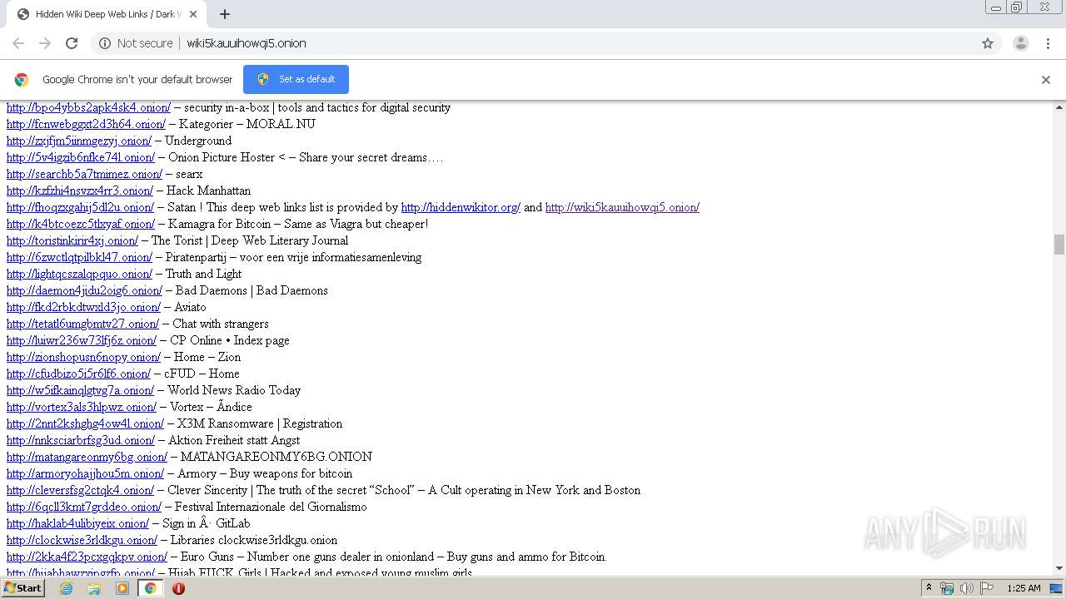
Task: Close the Hidden Wiki Deep Web Links tab
Action: pyautogui.click(x=193, y=14)
